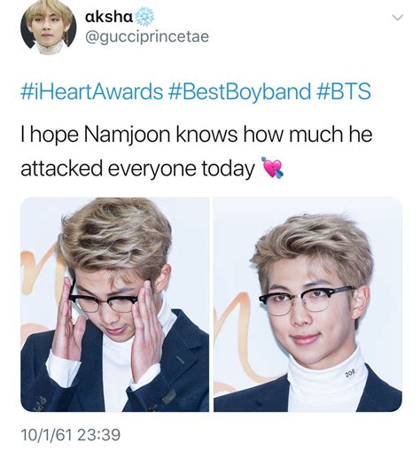
Task: Click the text "attacked everyone today"
Action: point(137,168)
